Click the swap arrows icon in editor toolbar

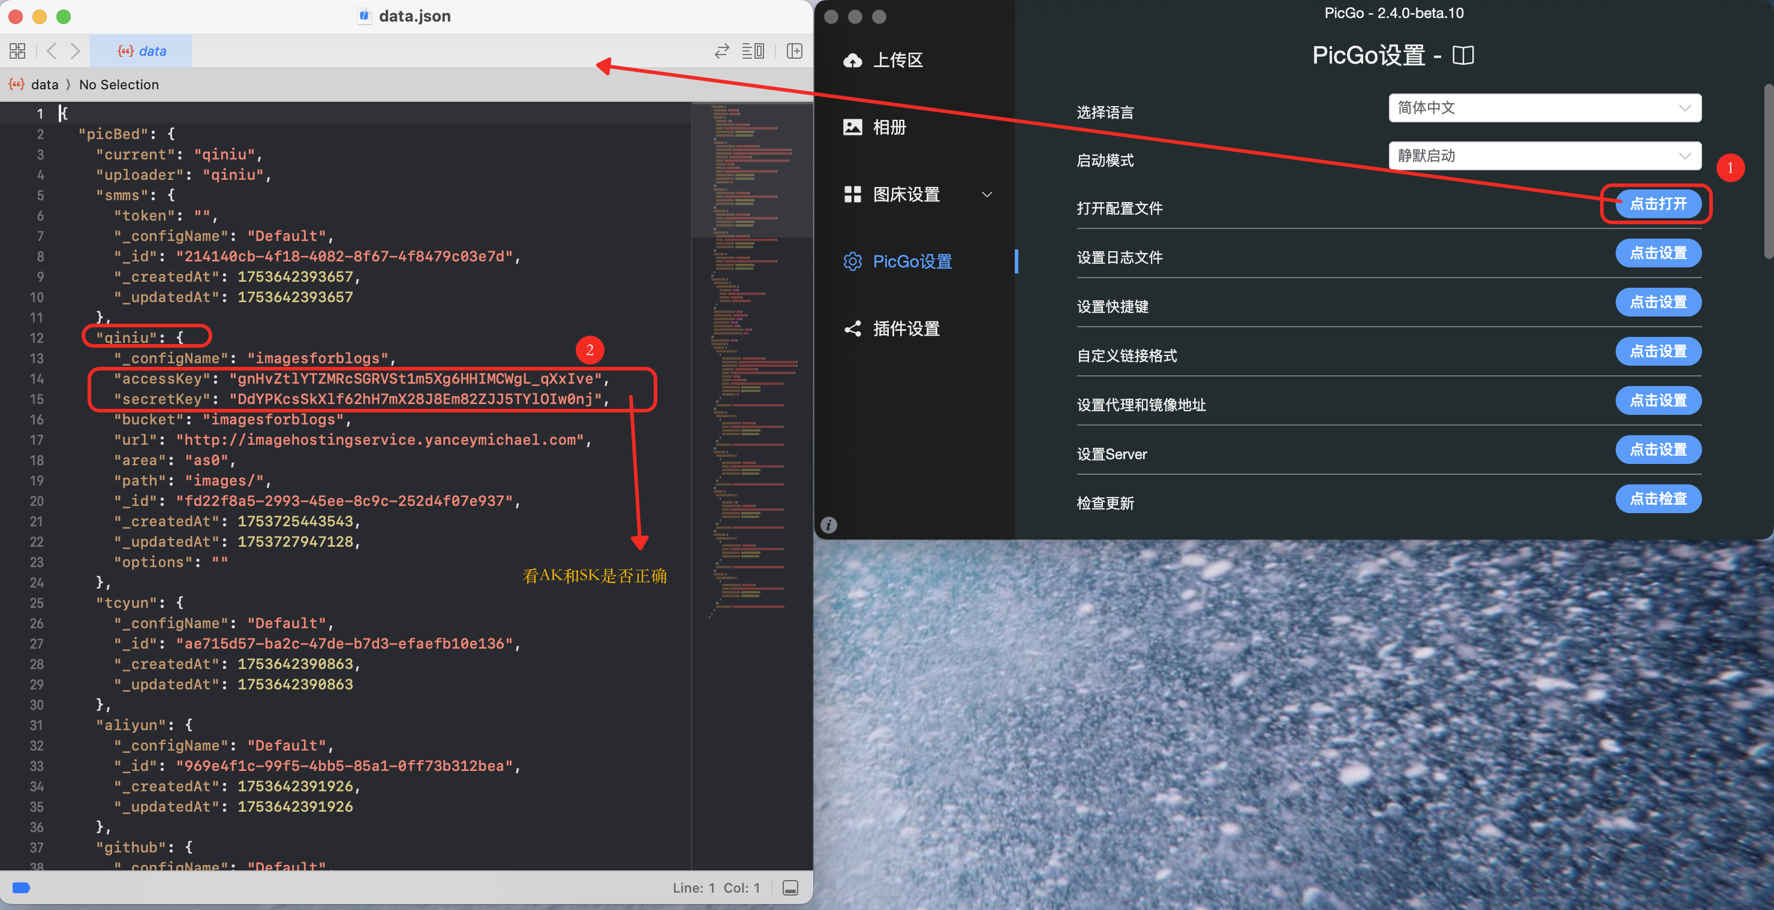[721, 51]
